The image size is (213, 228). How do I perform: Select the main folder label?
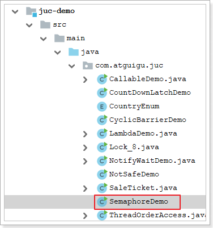click(76, 39)
